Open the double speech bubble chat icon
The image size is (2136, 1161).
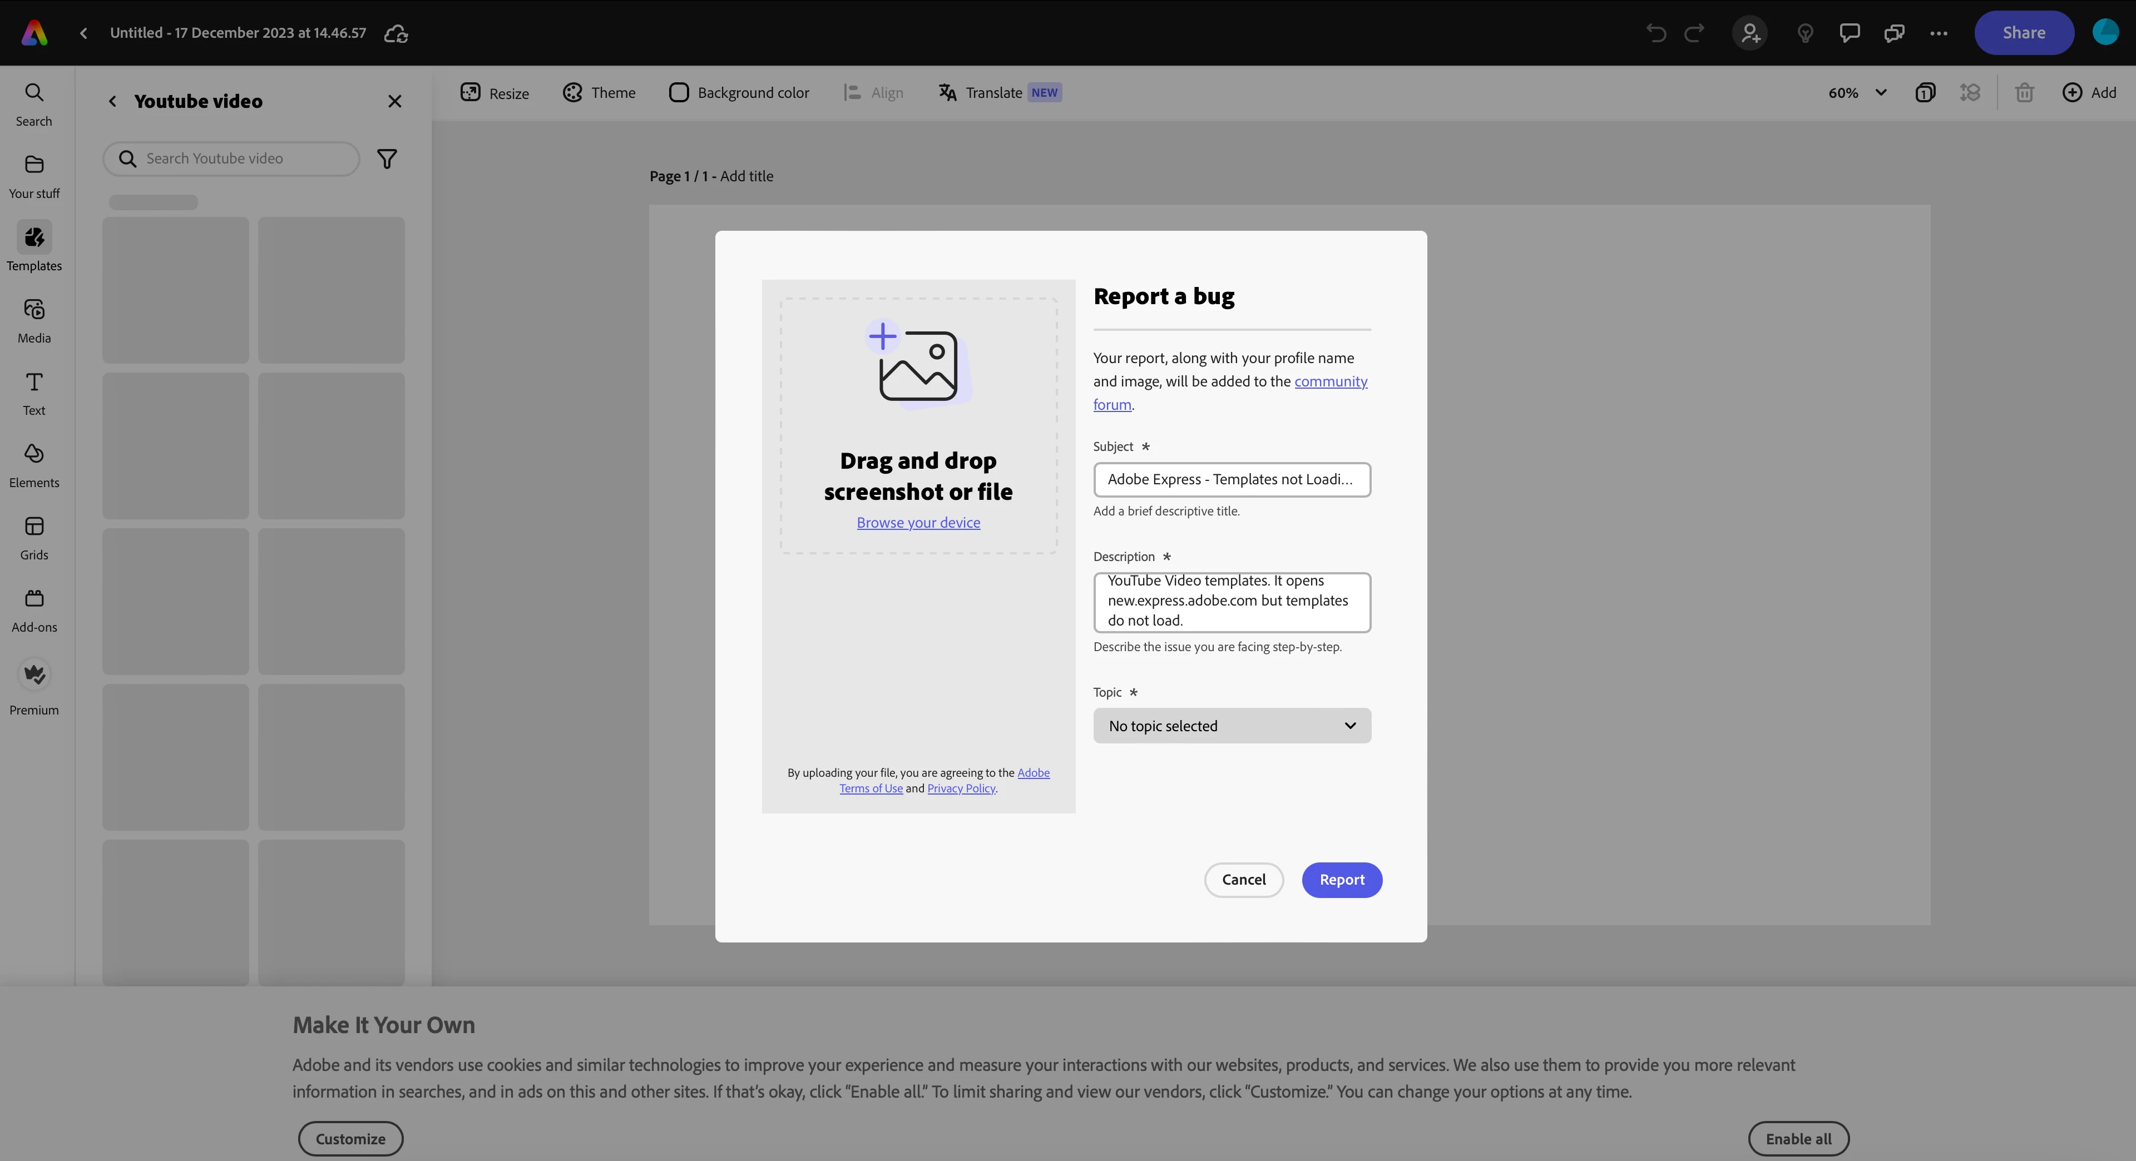(x=1894, y=33)
